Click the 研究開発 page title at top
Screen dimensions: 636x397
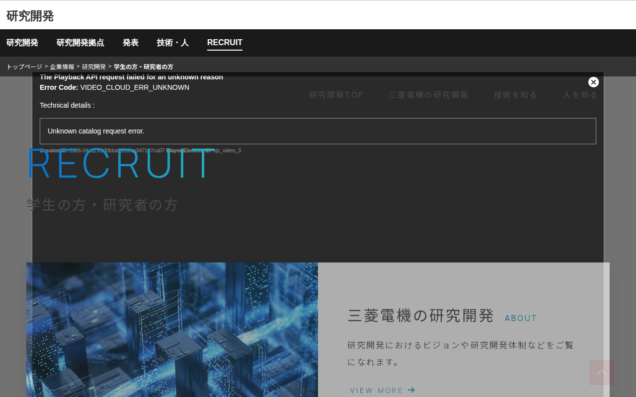click(30, 16)
